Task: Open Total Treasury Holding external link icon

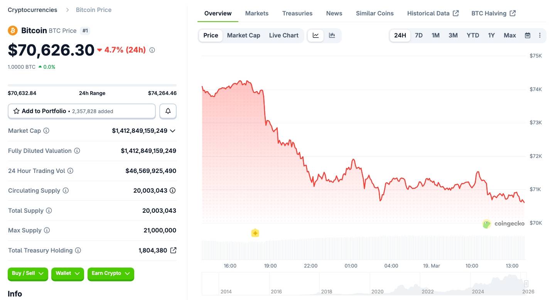Action: tap(173, 250)
